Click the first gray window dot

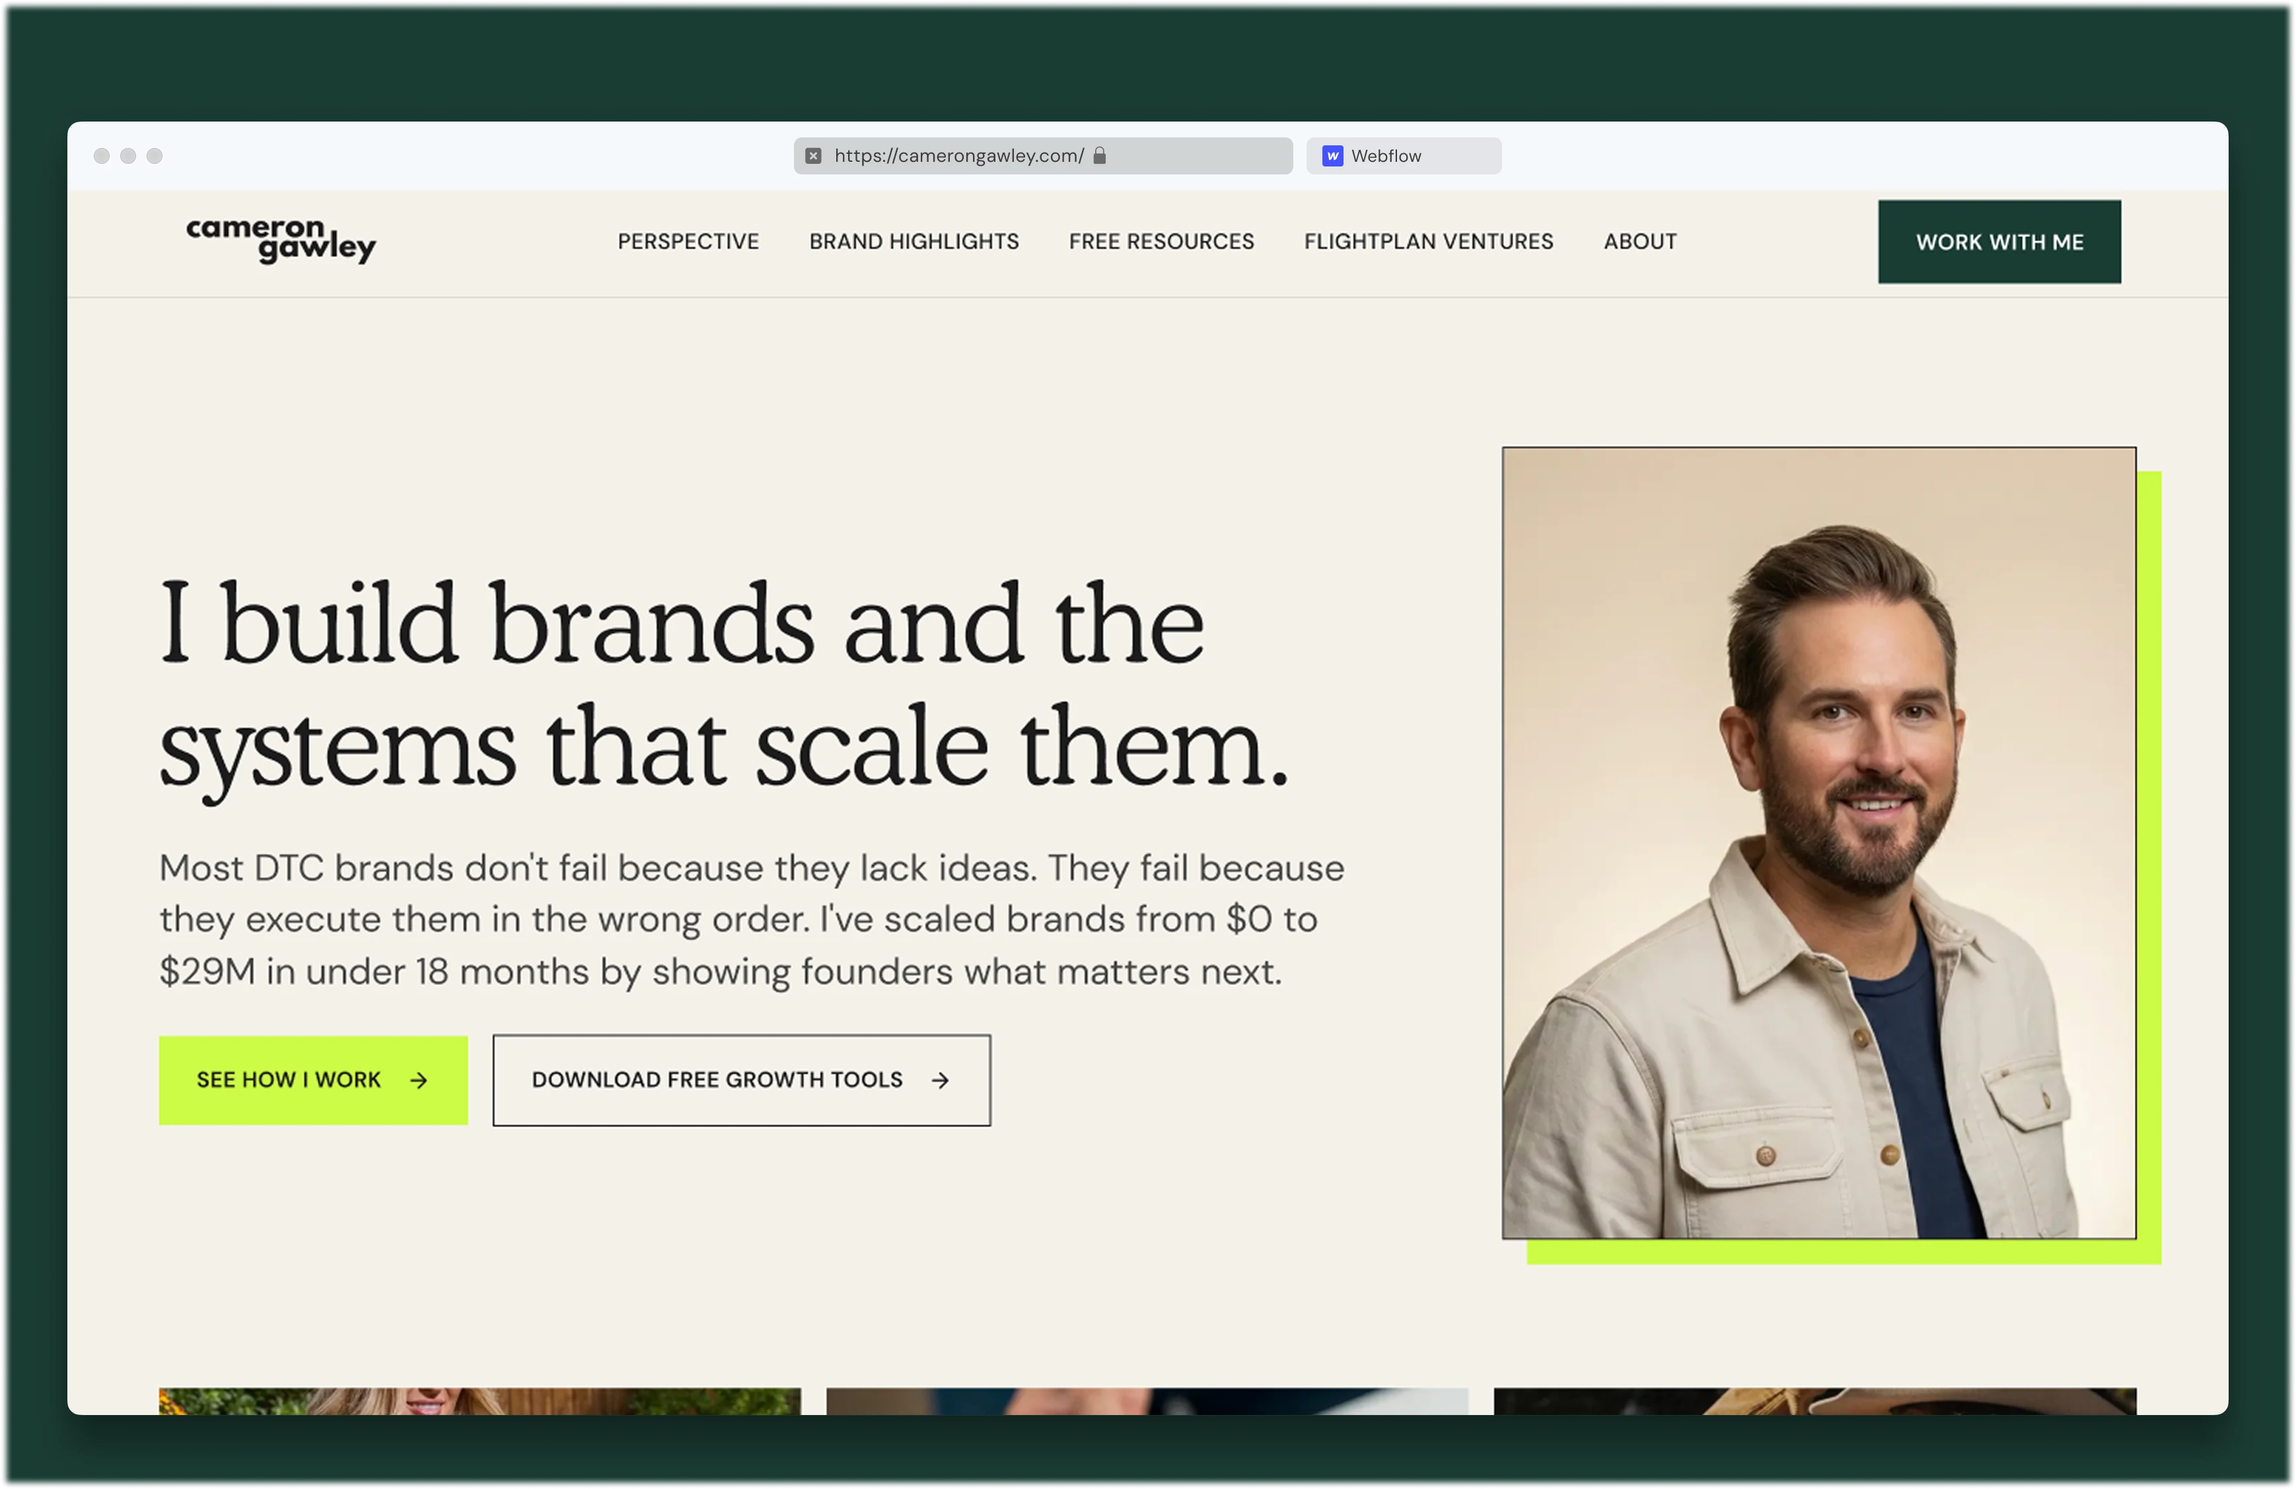(101, 155)
